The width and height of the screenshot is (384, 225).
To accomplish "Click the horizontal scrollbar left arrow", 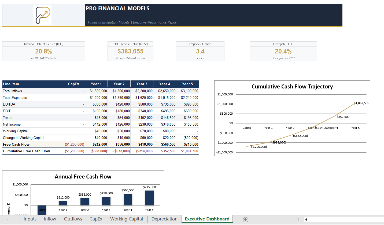I will (x=306, y=219).
